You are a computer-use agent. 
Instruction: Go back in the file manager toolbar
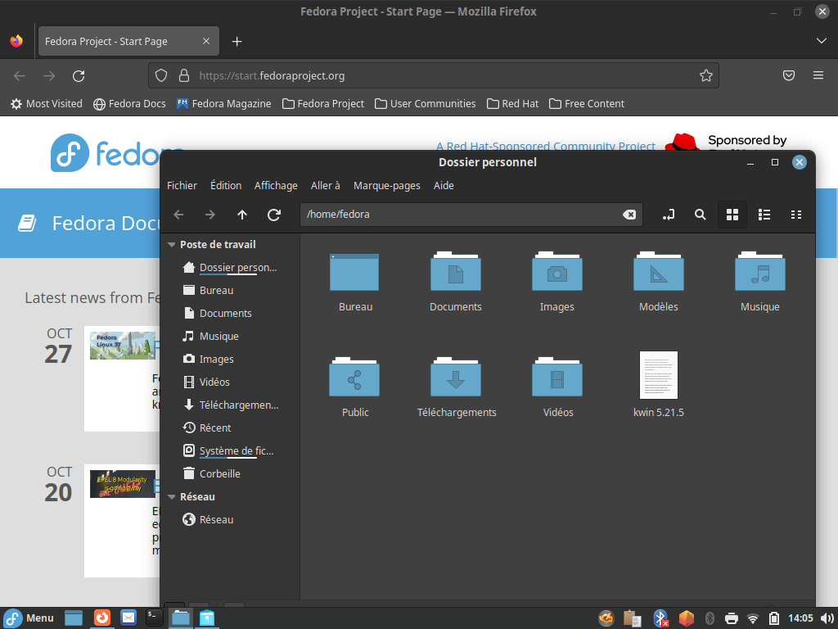click(178, 215)
